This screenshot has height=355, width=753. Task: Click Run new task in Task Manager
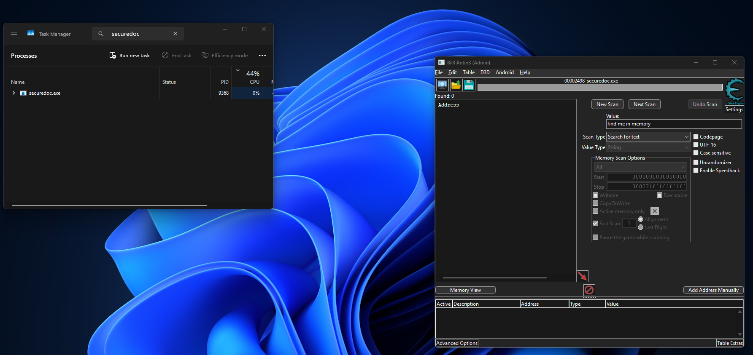[x=130, y=56]
